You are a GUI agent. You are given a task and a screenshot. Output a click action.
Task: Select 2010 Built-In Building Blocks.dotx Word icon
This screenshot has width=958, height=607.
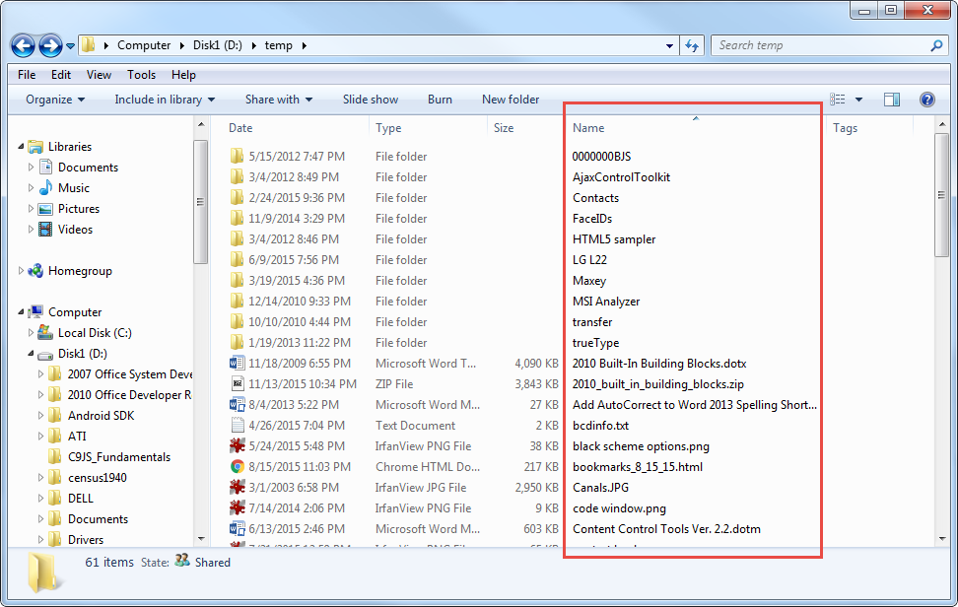[x=238, y=364]
